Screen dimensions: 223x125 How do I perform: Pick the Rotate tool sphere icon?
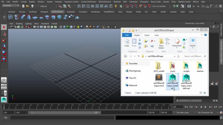tap(4, 53)
